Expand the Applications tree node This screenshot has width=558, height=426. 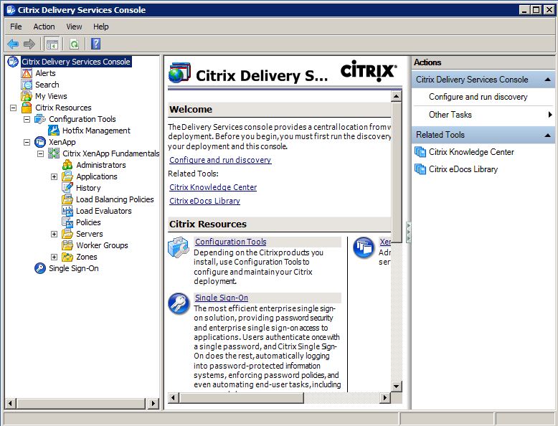[54, 176]
